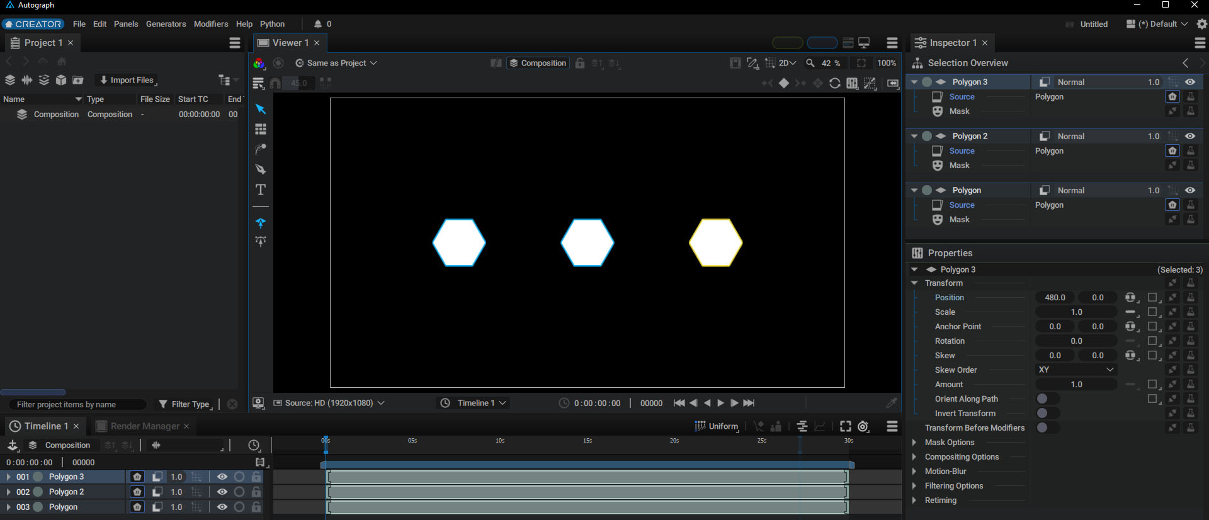Toggle lock for timeline layer 001 Polygon 3

(x=256, y=477)
